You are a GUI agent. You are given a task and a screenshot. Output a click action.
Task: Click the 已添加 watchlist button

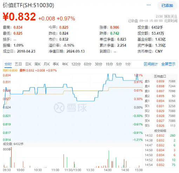167,6
